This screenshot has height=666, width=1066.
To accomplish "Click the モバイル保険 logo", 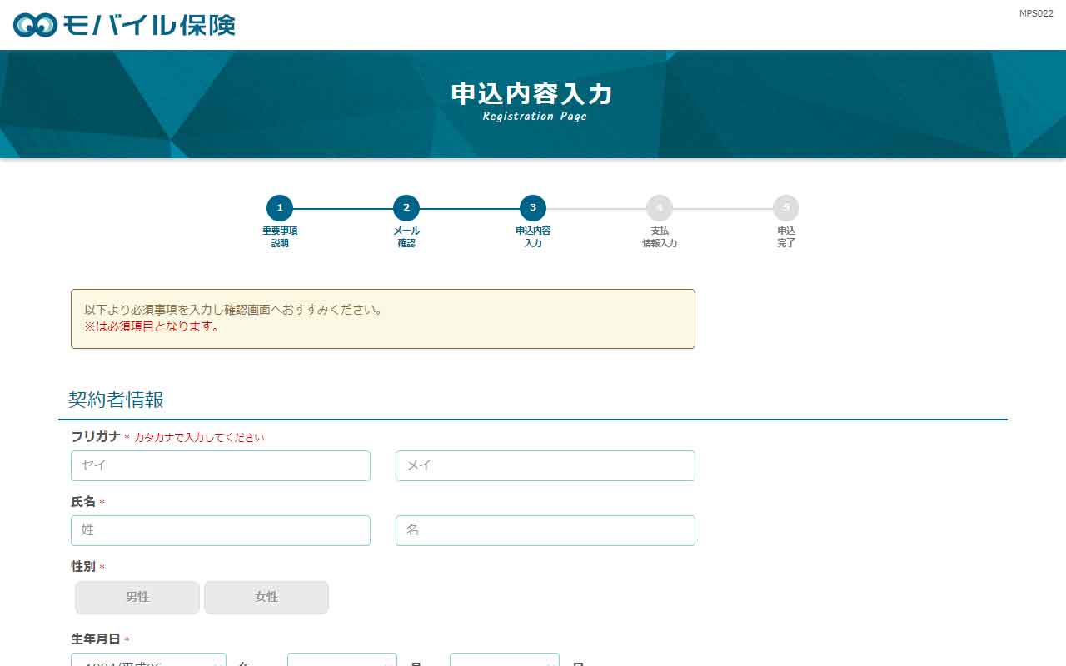I will pyautogui.click(x=124, y=25).
